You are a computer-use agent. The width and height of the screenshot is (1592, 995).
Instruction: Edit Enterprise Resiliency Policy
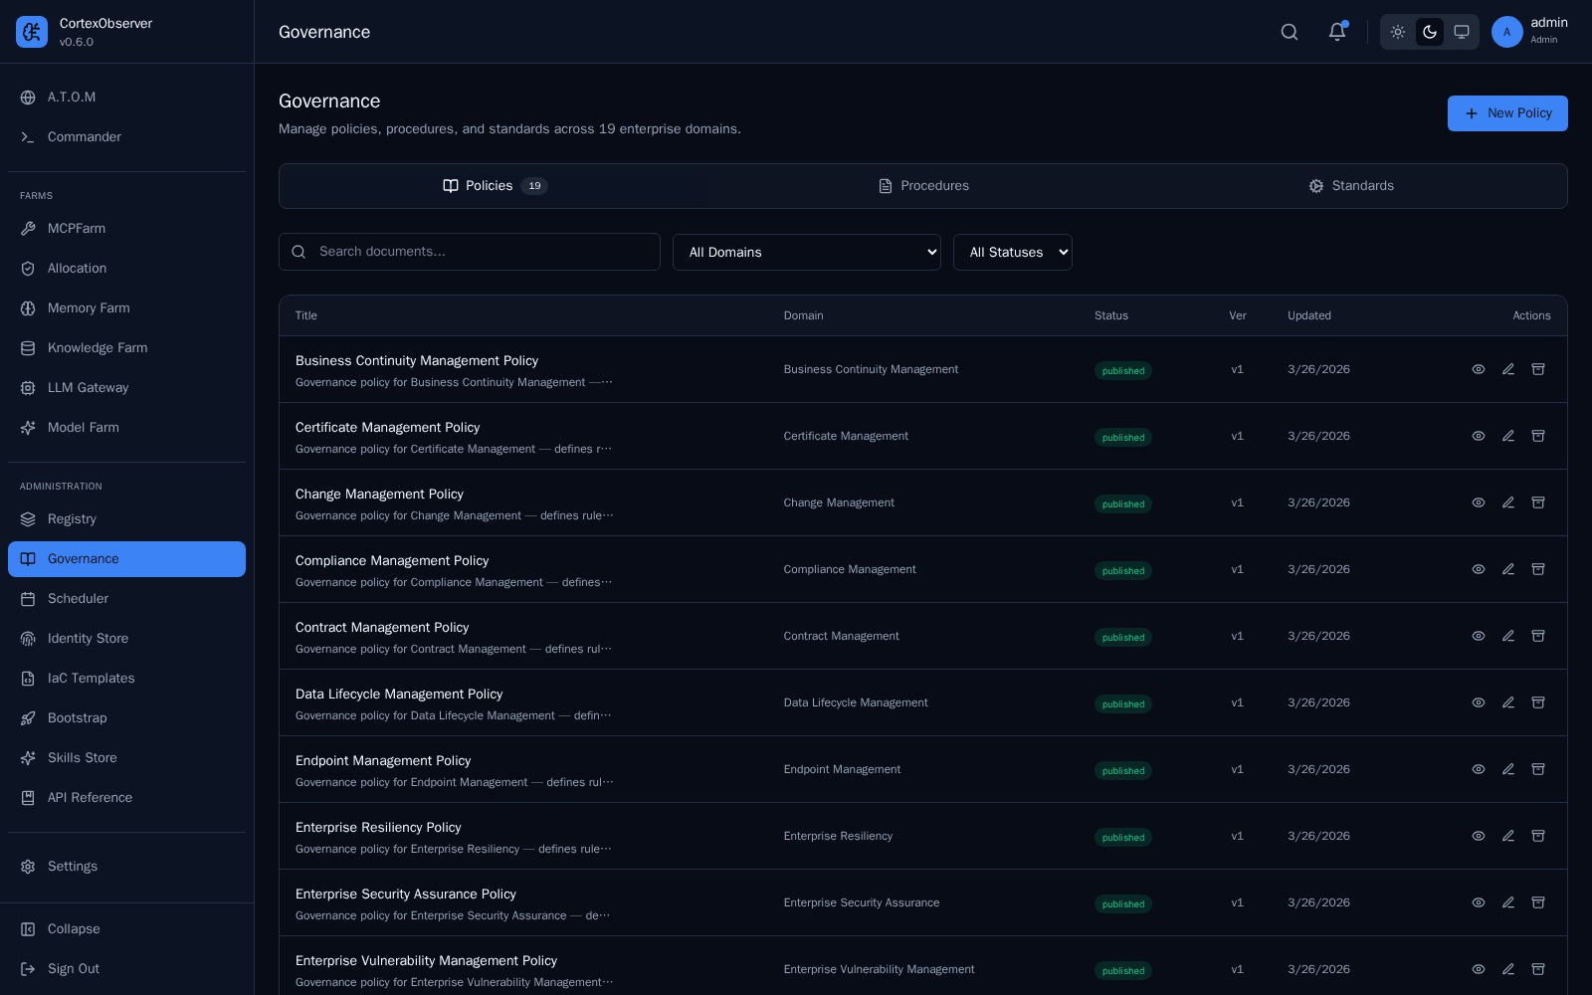1508,836
